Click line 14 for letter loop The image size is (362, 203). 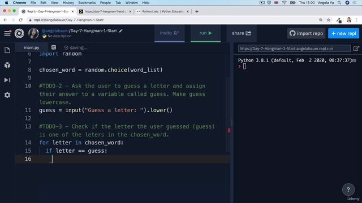click(81, 143)
